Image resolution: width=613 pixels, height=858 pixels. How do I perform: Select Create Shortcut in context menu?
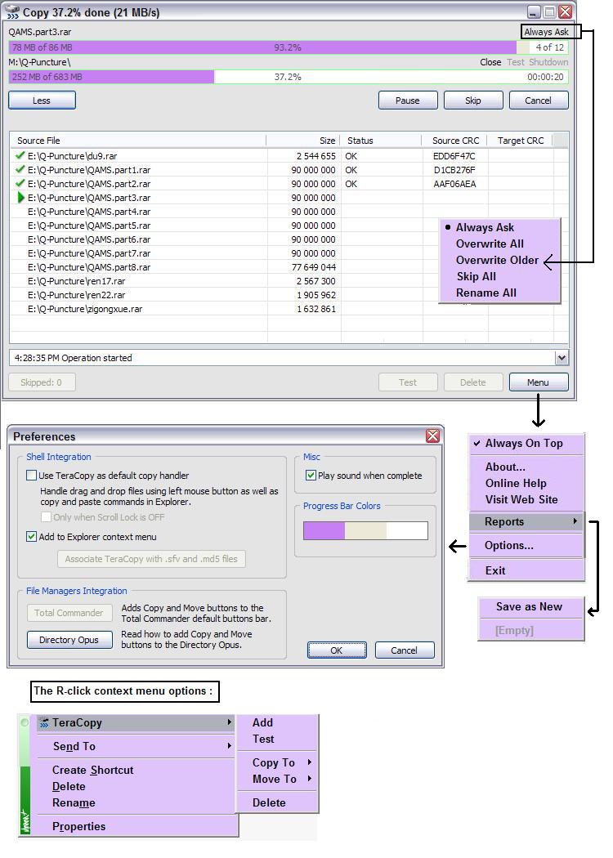(x=93, y=770)
